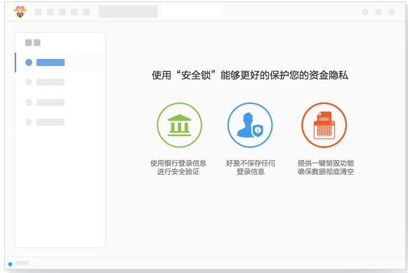Click the orange paper shredder icon
Viewport: 408px width, 273px height.
point(324,125)
